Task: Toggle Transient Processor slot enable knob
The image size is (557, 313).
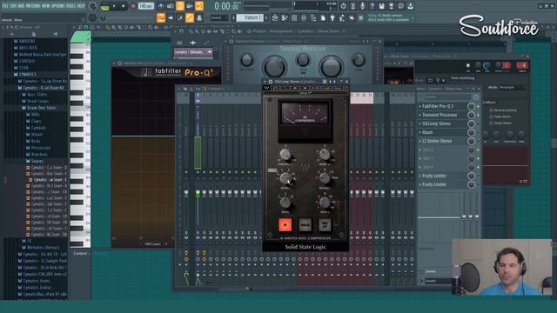Action: click(x=471, y=115)
